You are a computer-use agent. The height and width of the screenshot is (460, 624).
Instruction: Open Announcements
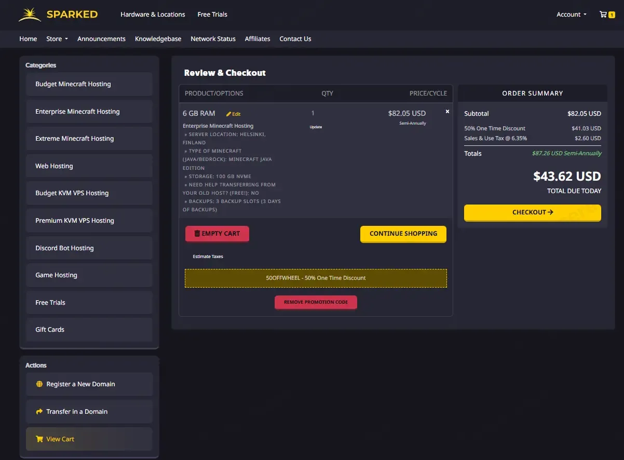[101, 39]
